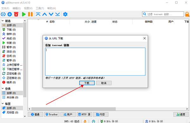Sort by 大小 column header

(80, 22)
